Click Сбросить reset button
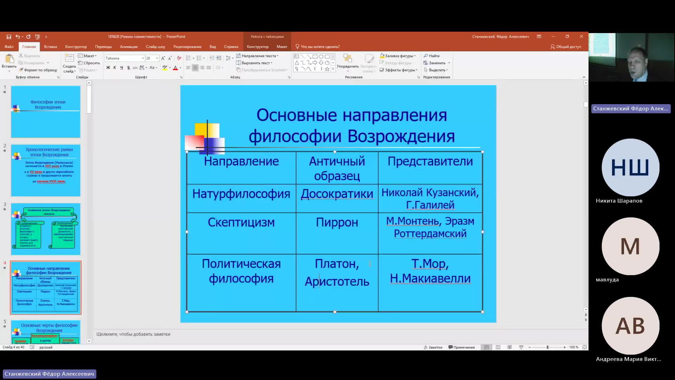The image size is (675, 380). [x=89, y=63]
